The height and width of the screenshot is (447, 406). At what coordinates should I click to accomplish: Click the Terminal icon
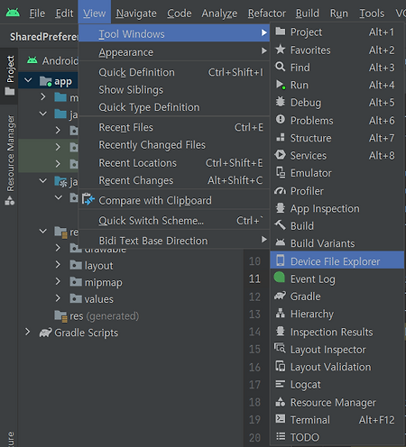click(281, 419)
